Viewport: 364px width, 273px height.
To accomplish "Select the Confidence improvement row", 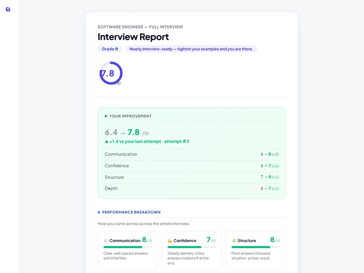I will click(192, 166).
